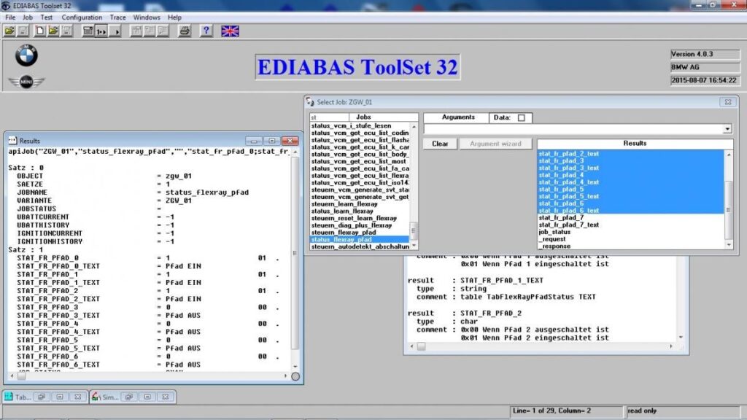Click the Results window horizontal scrollbar

[x=149, y=376]
